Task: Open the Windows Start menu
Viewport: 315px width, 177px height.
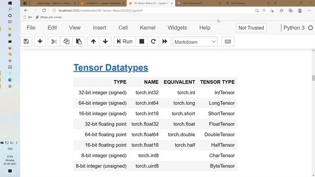Action: coord(10,3)
